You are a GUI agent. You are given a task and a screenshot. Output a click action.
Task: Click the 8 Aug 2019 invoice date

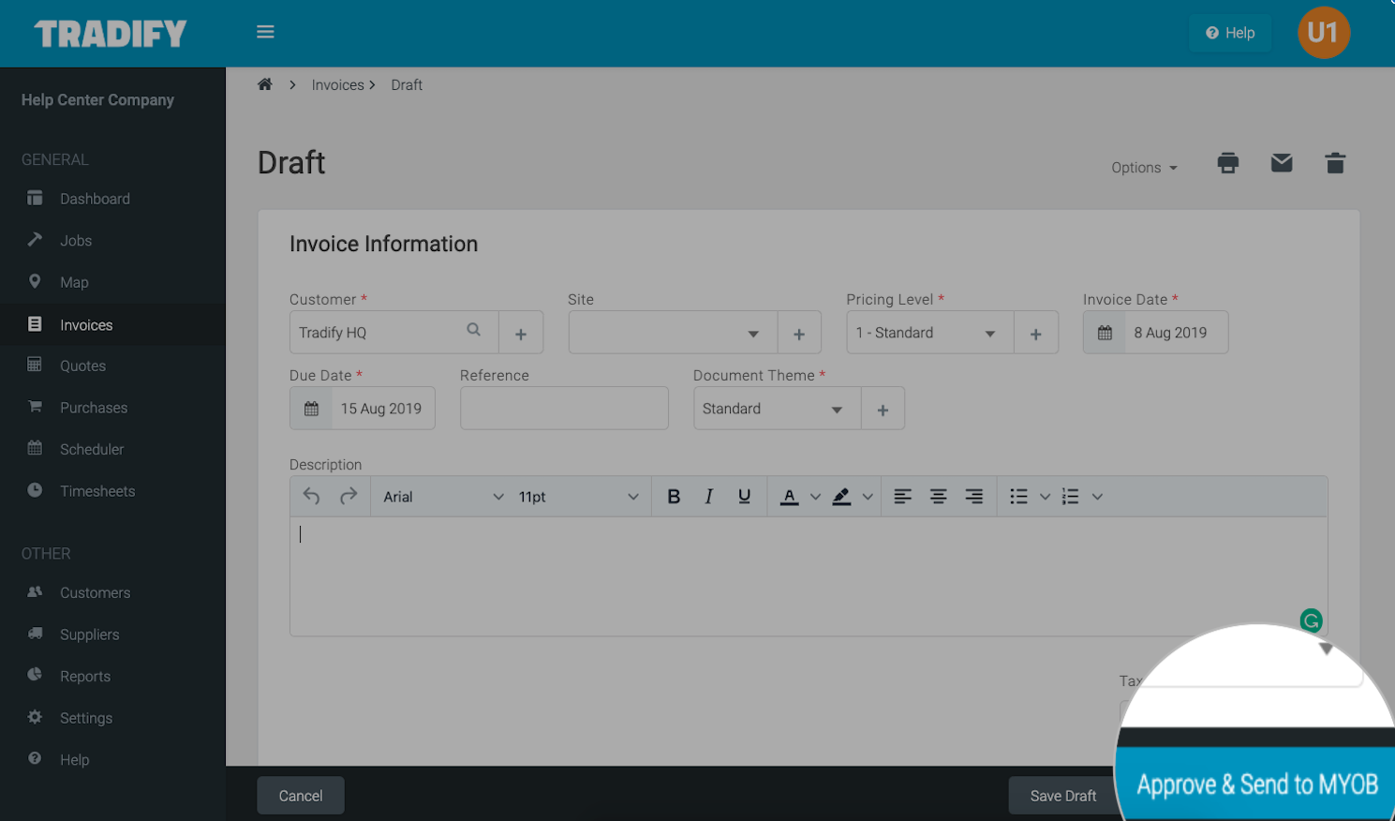click(x=1170, y=333)
